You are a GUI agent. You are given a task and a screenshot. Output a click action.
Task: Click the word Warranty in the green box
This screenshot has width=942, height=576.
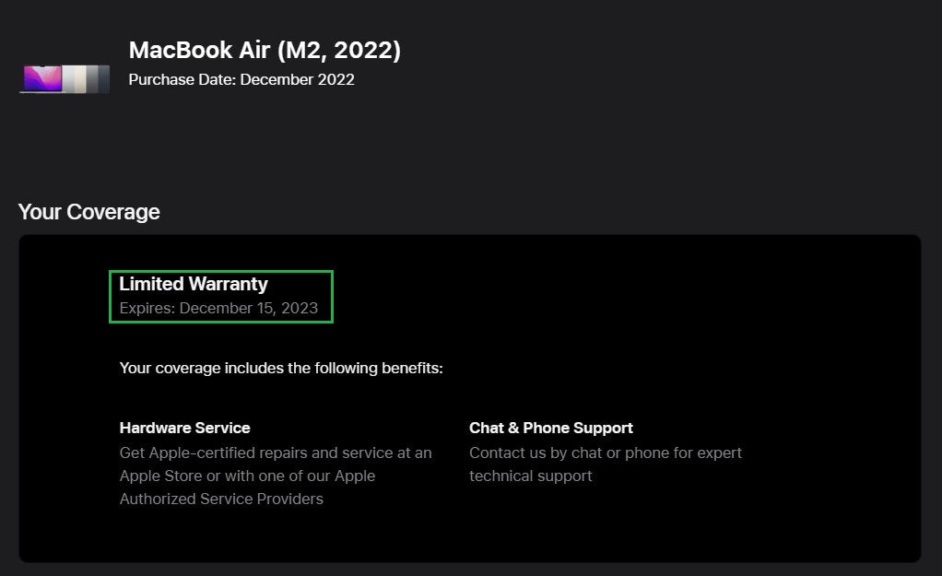pos(229,284)
